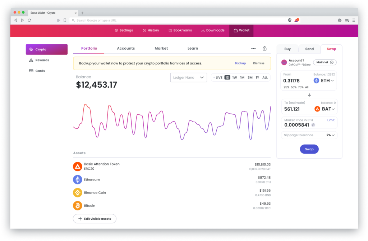The width and height of the screenshot is (368, 241).
Task: Select the ALL chart range
Action: (265, 77)
